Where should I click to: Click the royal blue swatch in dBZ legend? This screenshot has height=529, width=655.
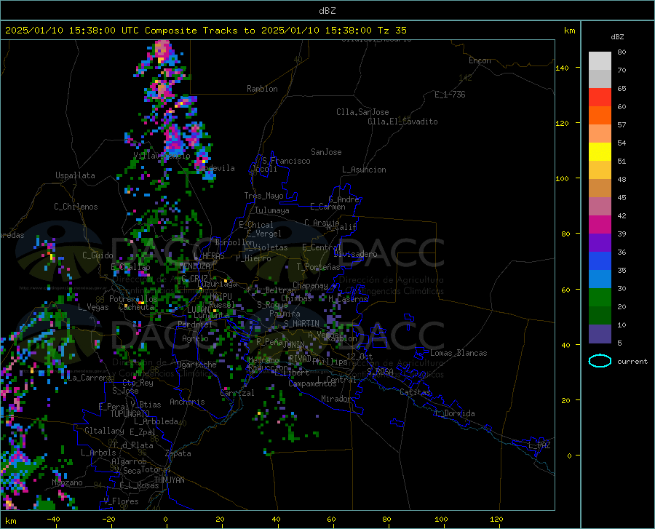pyautogui.click(x=600, y=261)
